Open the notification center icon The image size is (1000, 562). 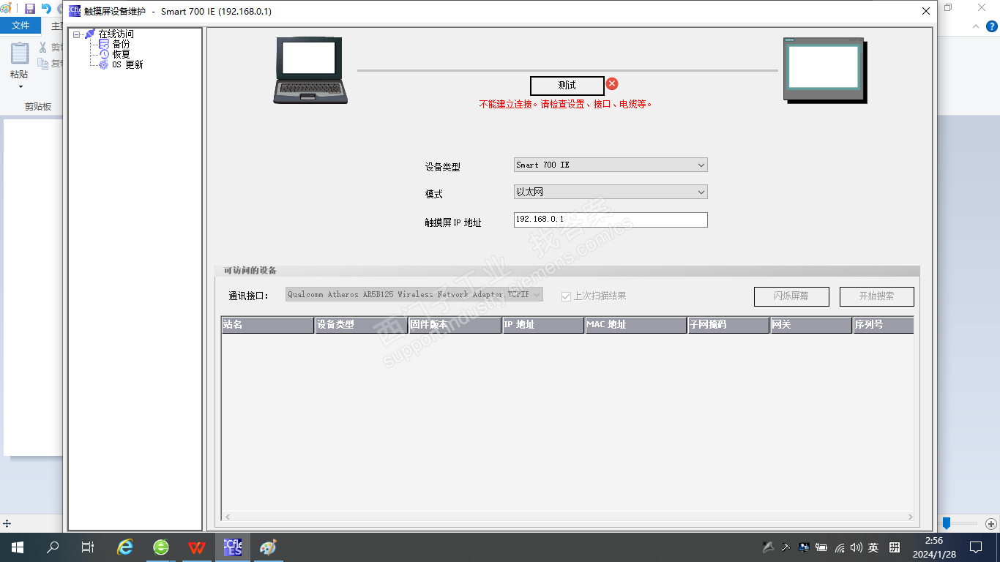[976, 547]
